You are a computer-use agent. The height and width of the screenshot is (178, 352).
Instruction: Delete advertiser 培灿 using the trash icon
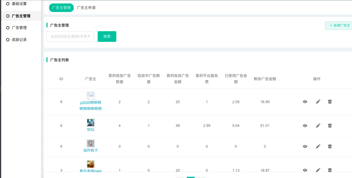point(330,126)
